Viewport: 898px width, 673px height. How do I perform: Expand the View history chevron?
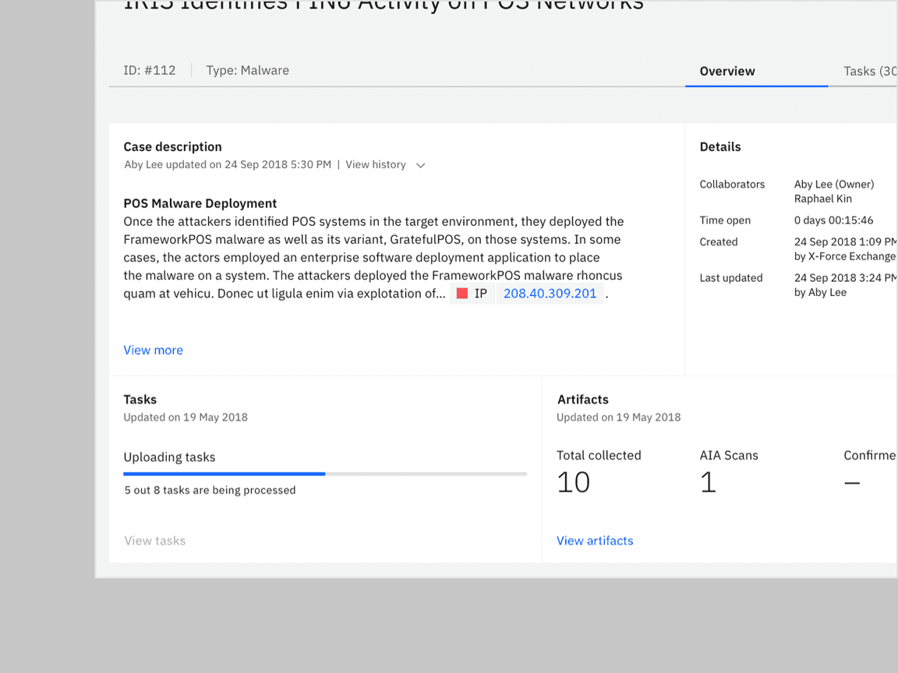pos(420,165)
